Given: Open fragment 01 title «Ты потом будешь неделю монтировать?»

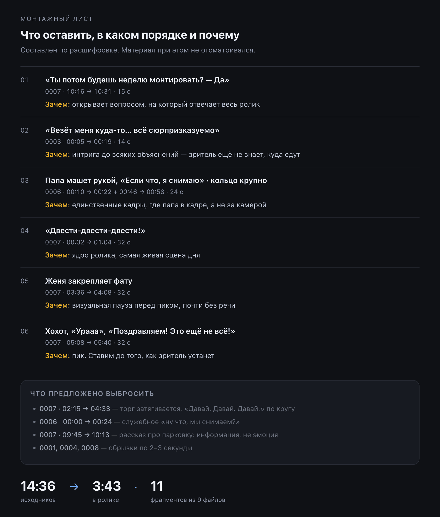Looking at the screenshot, I should click(137, 80).
